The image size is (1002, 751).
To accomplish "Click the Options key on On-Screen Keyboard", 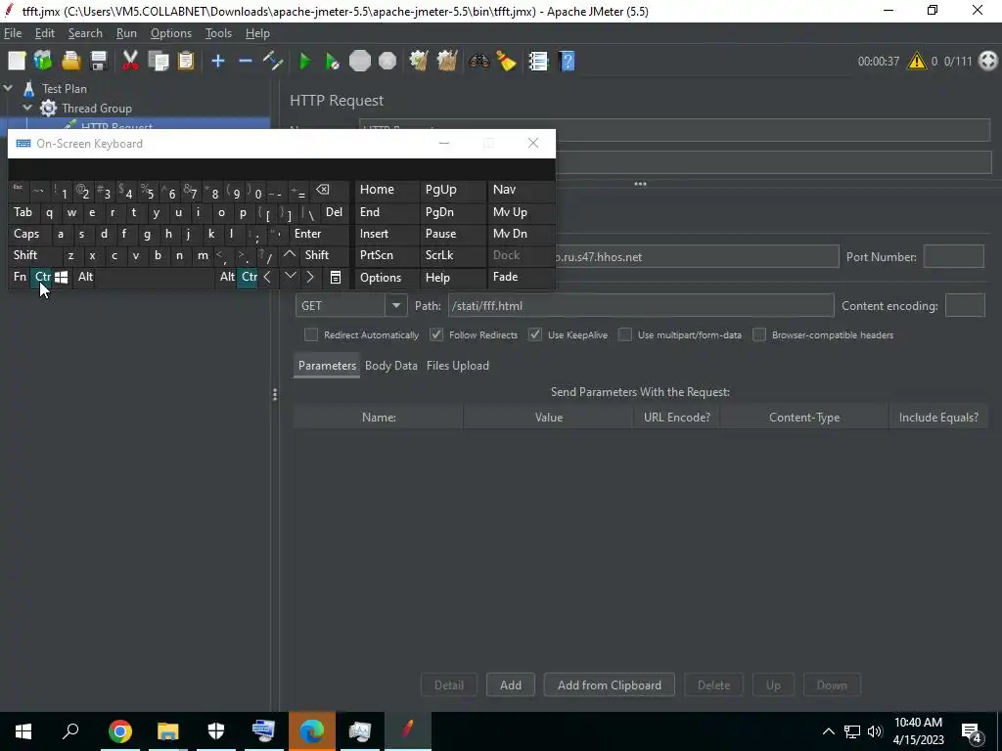I will [x=387, y=277].
